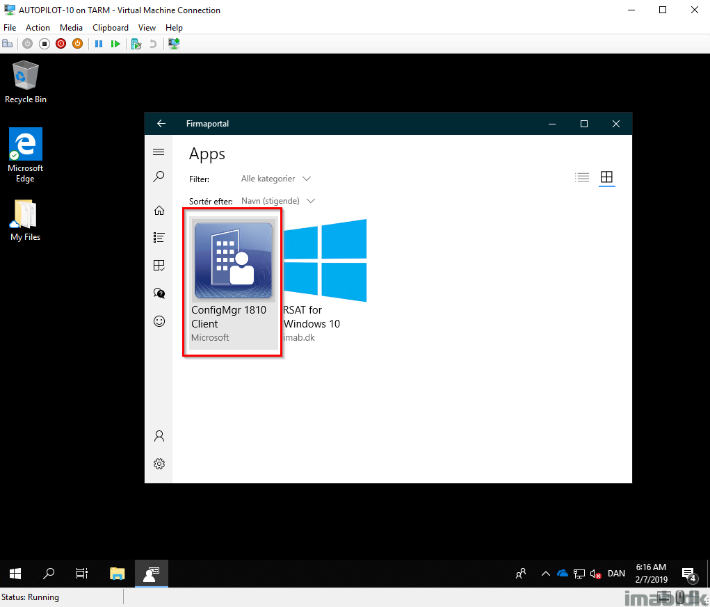Click the Firmaportal taskbar button
The height and width of the screenshot is (607, 710).
(x=151, y=574)
